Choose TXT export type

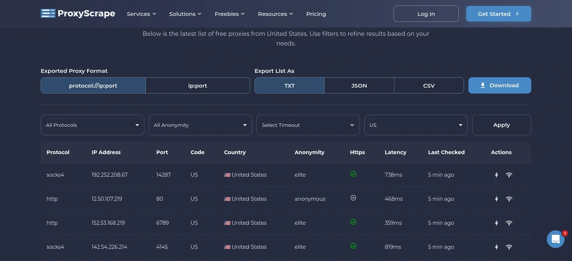[x=289, y=85]
